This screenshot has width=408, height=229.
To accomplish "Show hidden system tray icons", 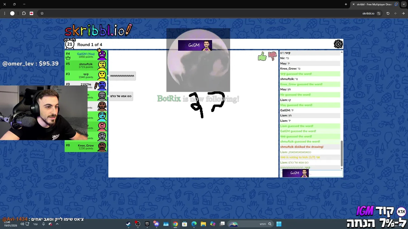I will click(x=57, y=224).
